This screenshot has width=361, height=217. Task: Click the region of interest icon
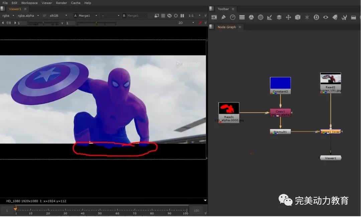click(176, 16)
